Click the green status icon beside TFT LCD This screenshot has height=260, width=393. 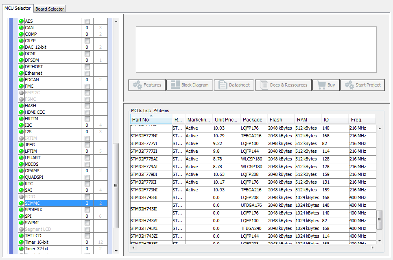coord(21,236)
